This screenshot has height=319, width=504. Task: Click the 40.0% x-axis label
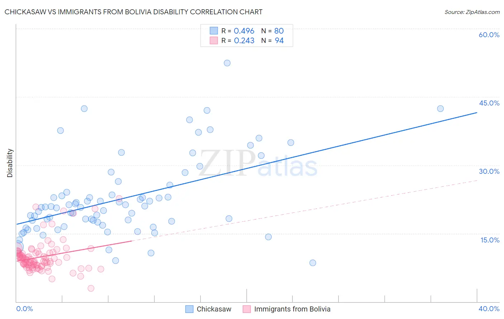(489, 309)
